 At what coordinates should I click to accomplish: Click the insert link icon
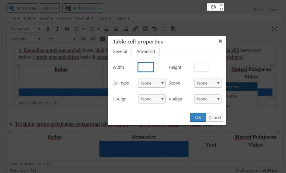[135, 29]
